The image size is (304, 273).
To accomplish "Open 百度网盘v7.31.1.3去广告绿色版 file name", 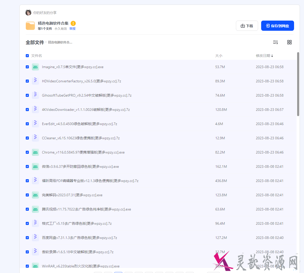I will (80, 238).
